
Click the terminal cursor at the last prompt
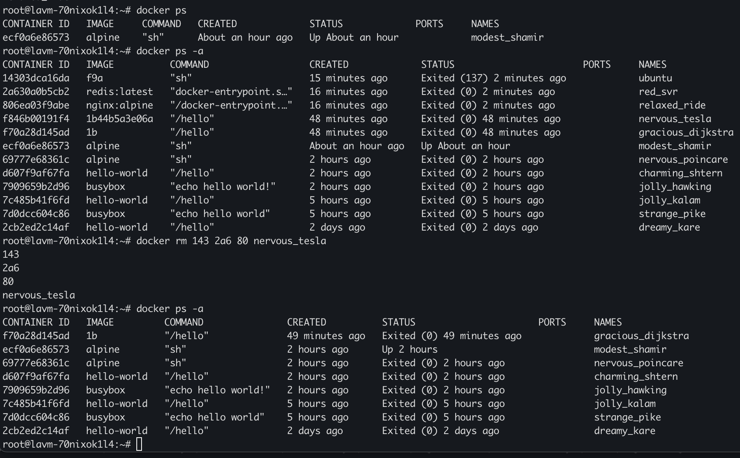pyautogui.click(x=139, y=444)
